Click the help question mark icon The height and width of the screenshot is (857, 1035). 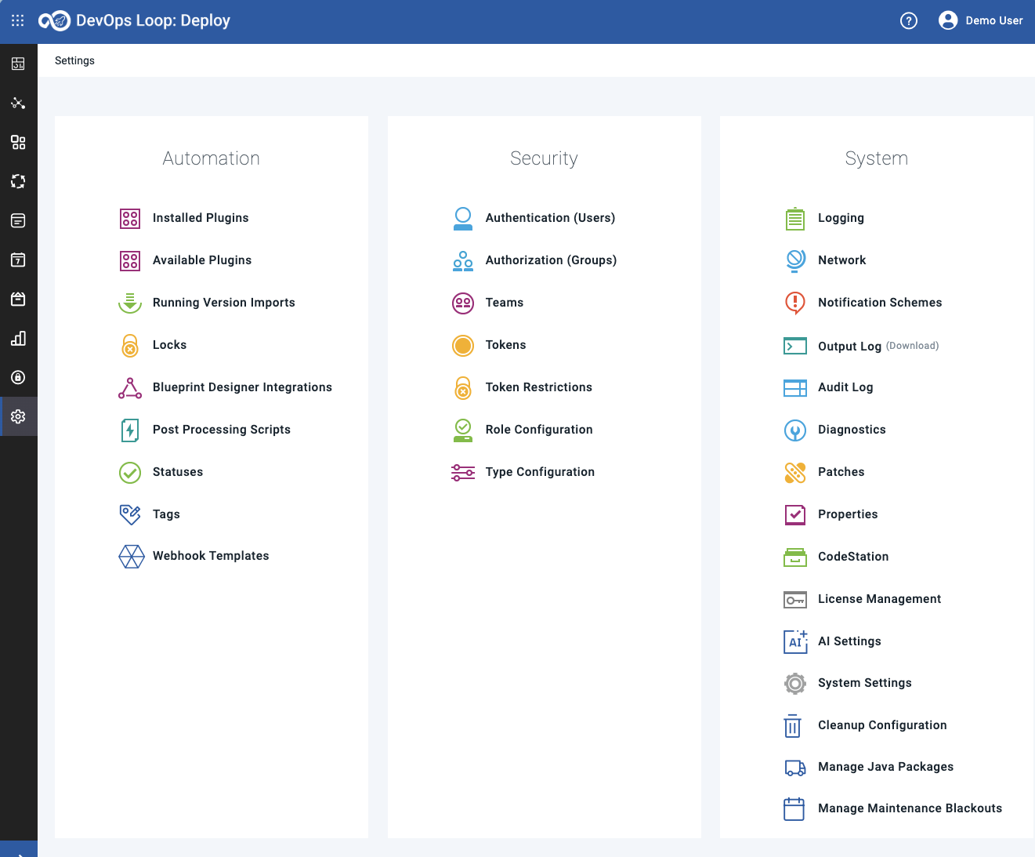[908, 20]
